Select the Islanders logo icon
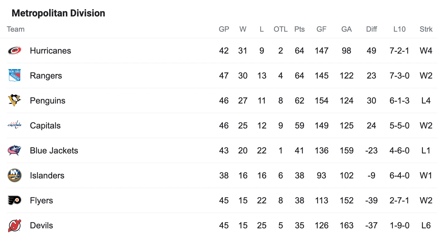The width and height of the screenshot is (439, 246). 15,175
